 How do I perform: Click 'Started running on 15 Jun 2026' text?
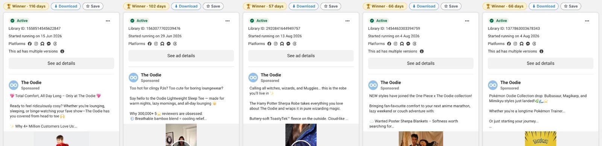point(35,36)
